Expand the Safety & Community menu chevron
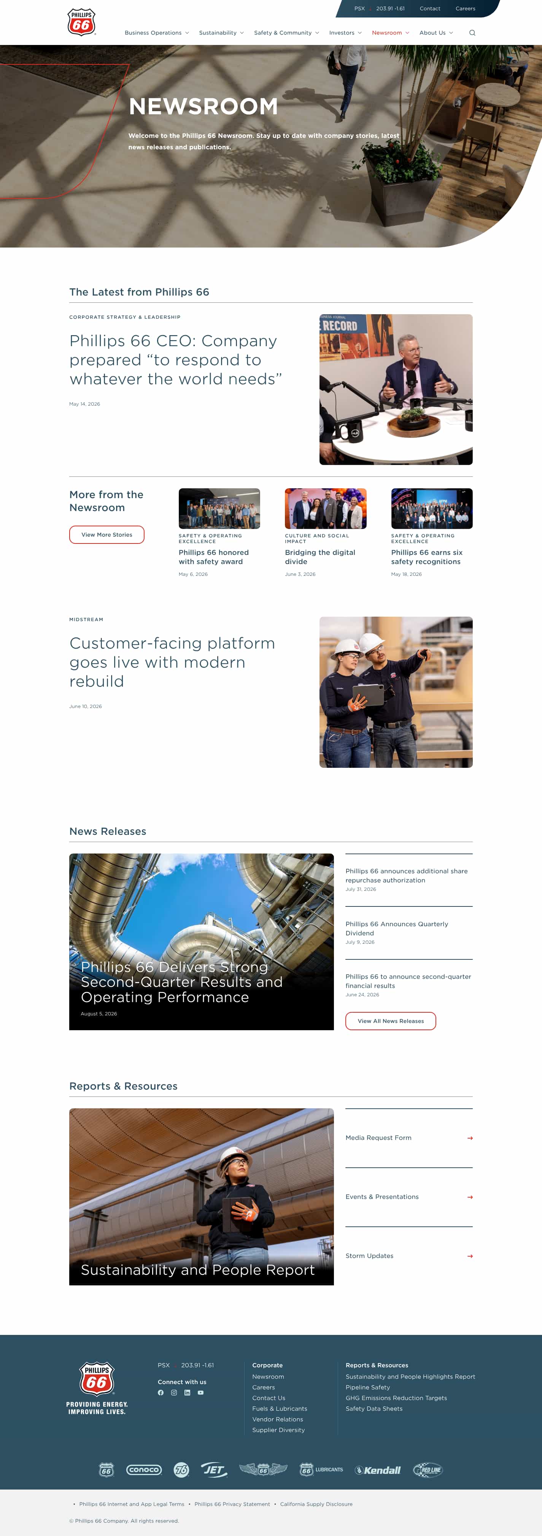The height and width of the screenshot is (1536, 542). [317, 33]
